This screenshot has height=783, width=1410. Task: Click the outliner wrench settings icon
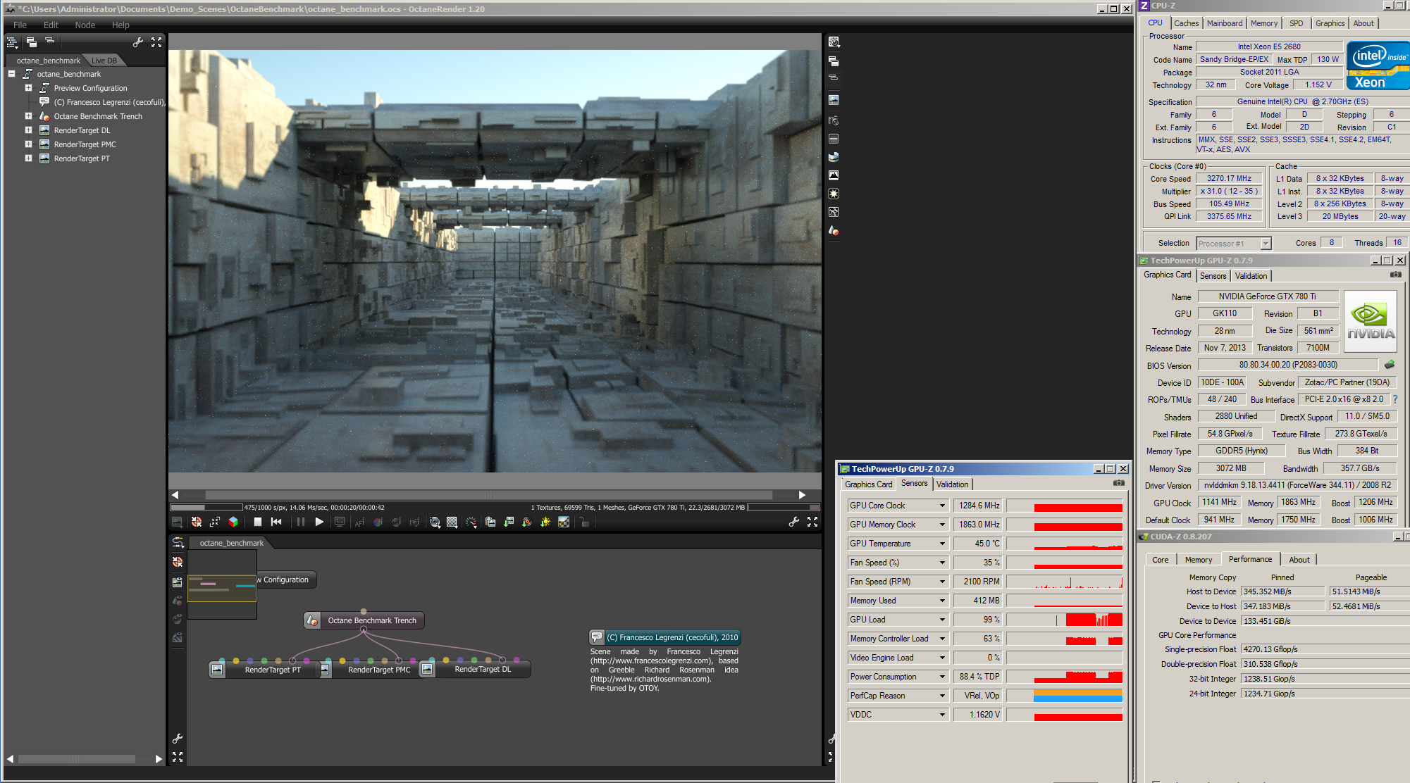[x=138, y=42]
